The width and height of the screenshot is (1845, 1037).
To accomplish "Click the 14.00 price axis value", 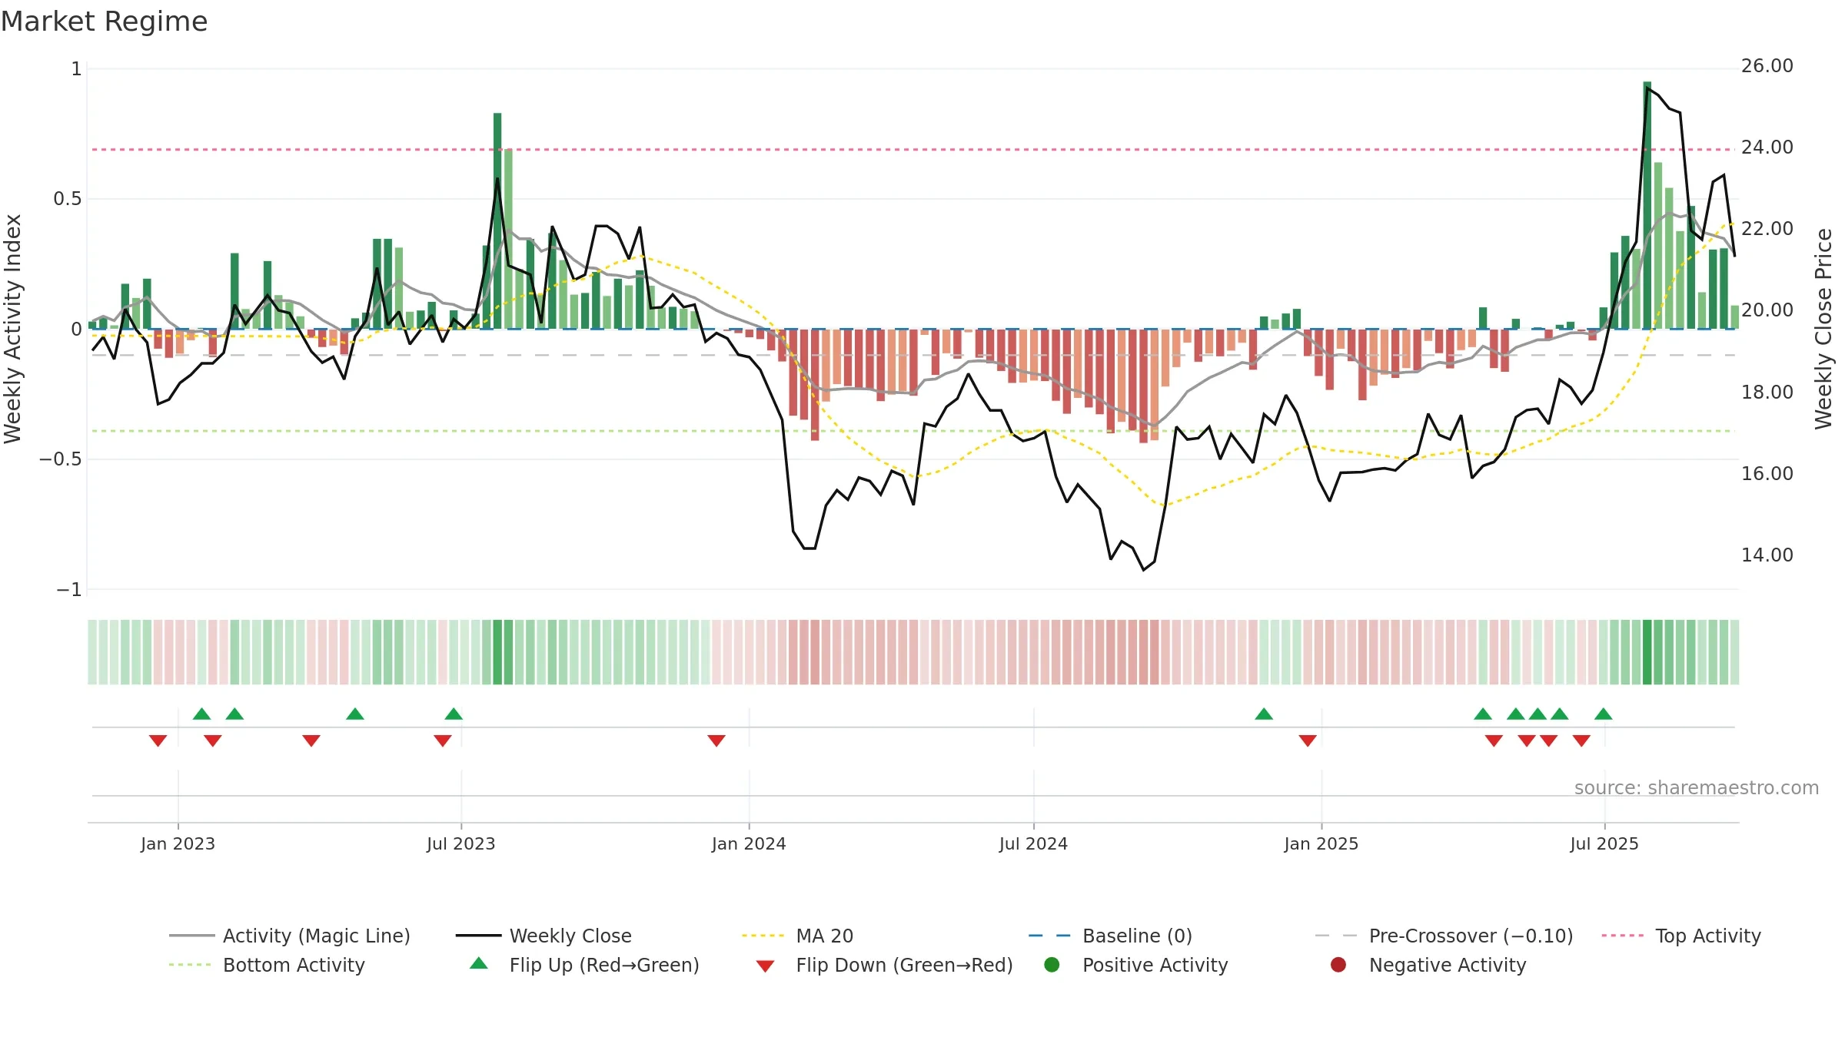I will pos(1767,555).
